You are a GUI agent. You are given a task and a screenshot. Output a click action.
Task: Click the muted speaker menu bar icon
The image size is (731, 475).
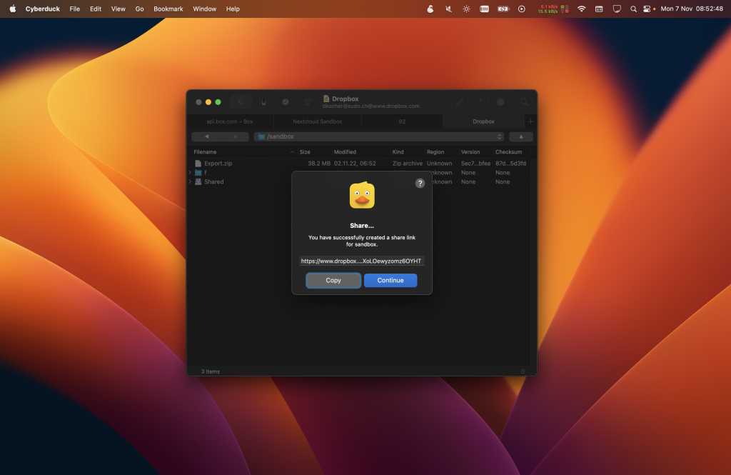coord(448,9)
